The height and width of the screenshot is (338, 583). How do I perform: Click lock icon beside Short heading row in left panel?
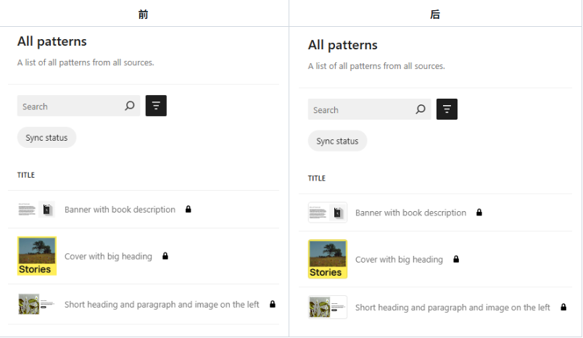(273, 305)
